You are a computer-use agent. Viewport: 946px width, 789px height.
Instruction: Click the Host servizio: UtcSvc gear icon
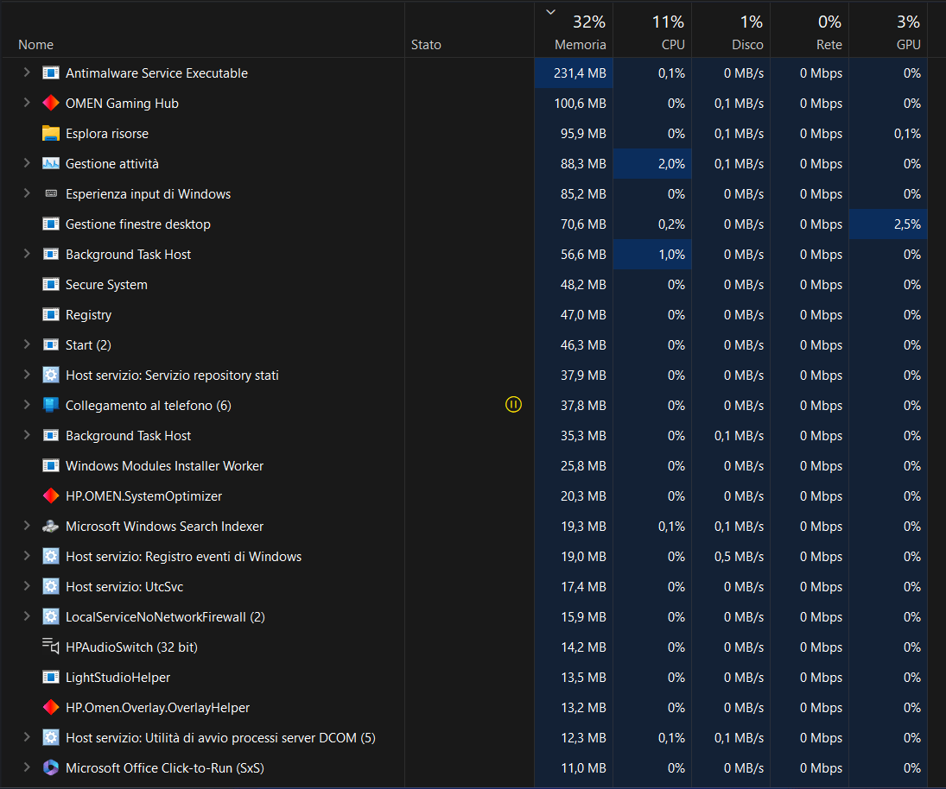[51, 586]
